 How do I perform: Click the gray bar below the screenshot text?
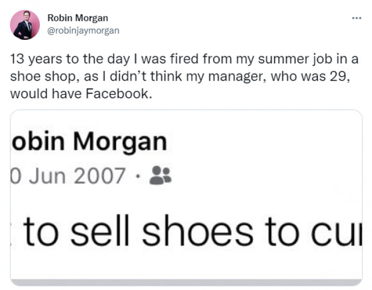pos(186,282)
